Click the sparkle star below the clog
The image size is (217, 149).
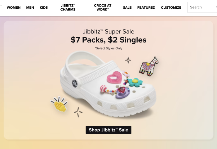[x=78, y=112]
